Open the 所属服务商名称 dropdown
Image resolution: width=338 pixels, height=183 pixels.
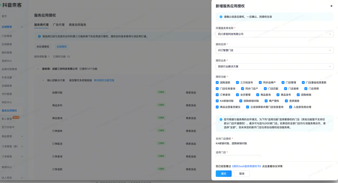point(274,34)
